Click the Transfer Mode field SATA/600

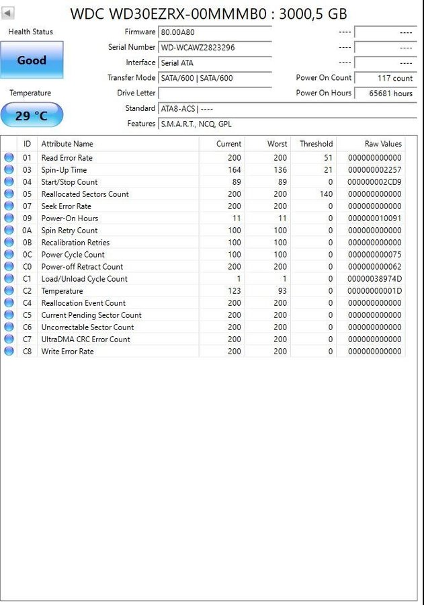click(215, 78)
